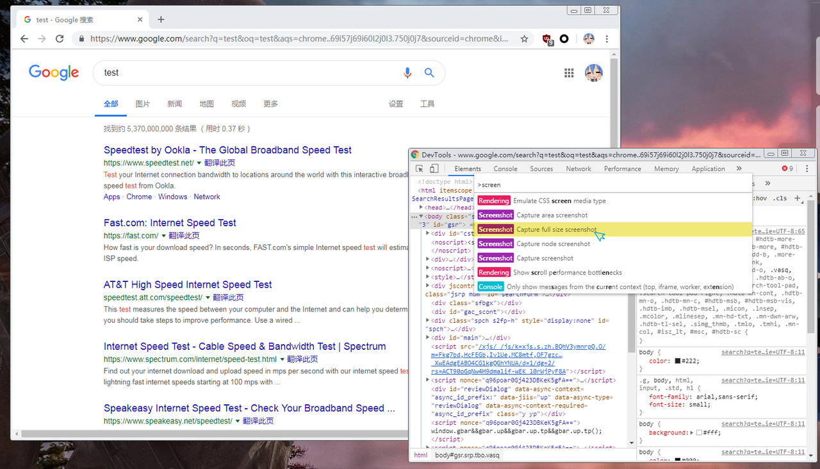Open the Google apps grid
Viewport: 820px width, 469px height.
(569, 73)
